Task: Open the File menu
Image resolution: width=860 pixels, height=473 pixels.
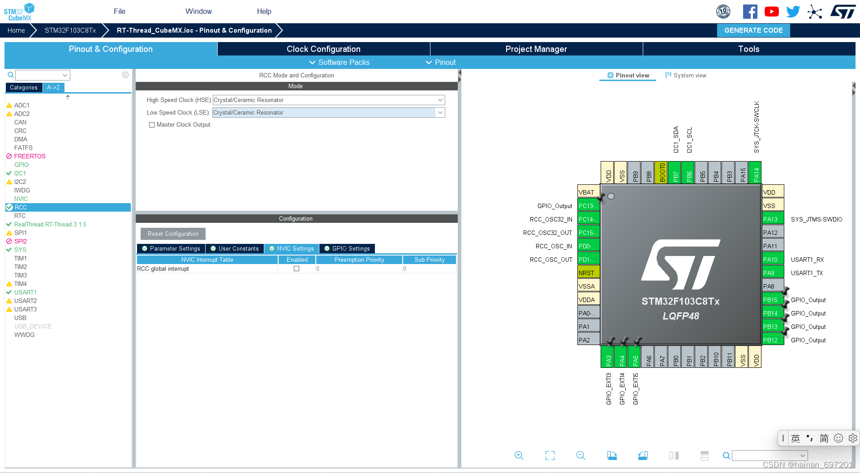Action: [x=120, y=11]
